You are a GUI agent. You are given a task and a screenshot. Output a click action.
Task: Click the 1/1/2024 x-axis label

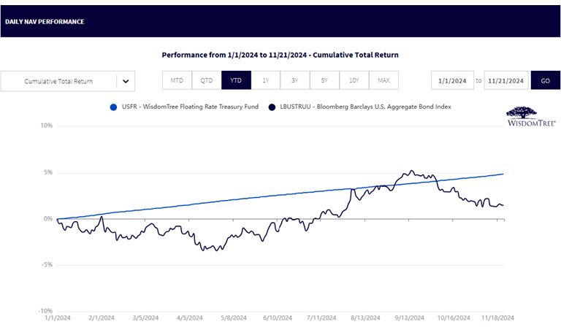(58, 318)
